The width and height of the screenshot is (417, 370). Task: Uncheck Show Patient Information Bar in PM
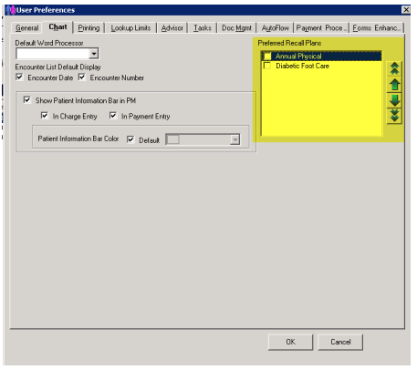click(27, 99)
